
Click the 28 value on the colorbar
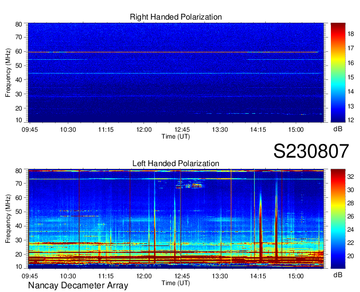[350, 203]
